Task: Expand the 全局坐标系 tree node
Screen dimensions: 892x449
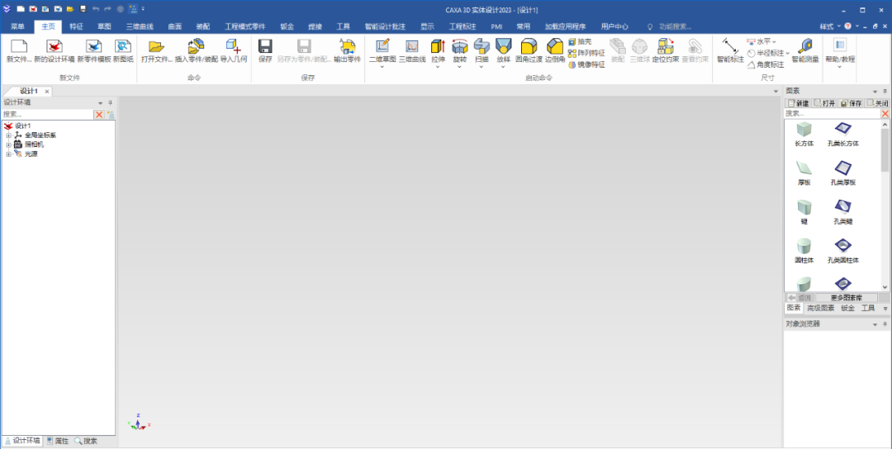Action: pos(8,135)
